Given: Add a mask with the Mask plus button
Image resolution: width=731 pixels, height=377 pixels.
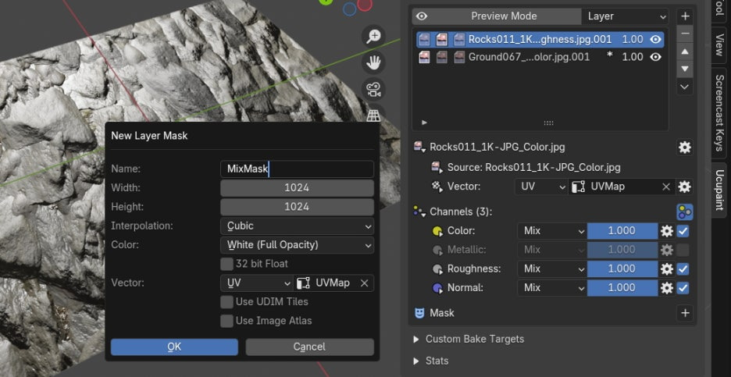Looking at the screenshot, I should coord(685,313).
